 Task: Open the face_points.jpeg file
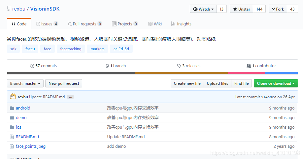[x=31, y=146]
